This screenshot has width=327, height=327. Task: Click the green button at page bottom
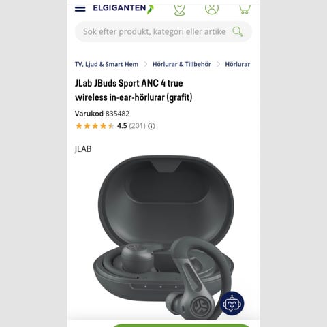pos(182,325)
